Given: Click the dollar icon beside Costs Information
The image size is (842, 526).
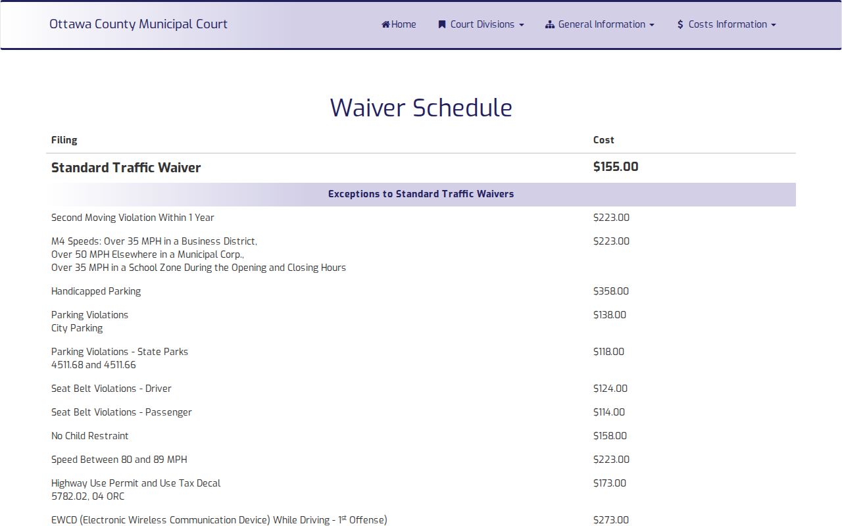Looking at the screenshot, I should [680, 24].
